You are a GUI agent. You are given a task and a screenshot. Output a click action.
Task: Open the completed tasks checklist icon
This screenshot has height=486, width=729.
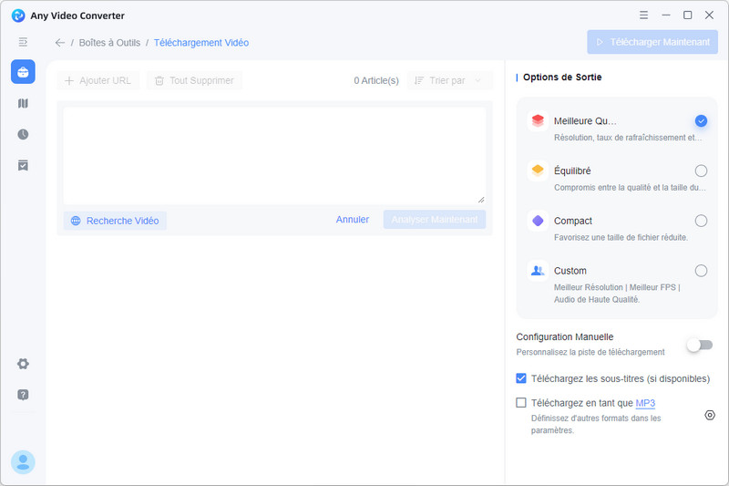[23, 165]
